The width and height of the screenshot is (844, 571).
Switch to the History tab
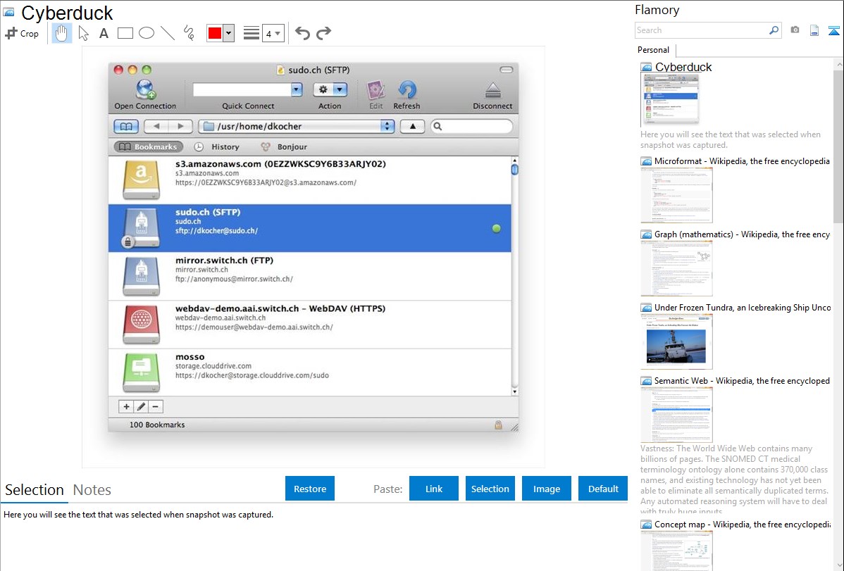pos(216,147)
